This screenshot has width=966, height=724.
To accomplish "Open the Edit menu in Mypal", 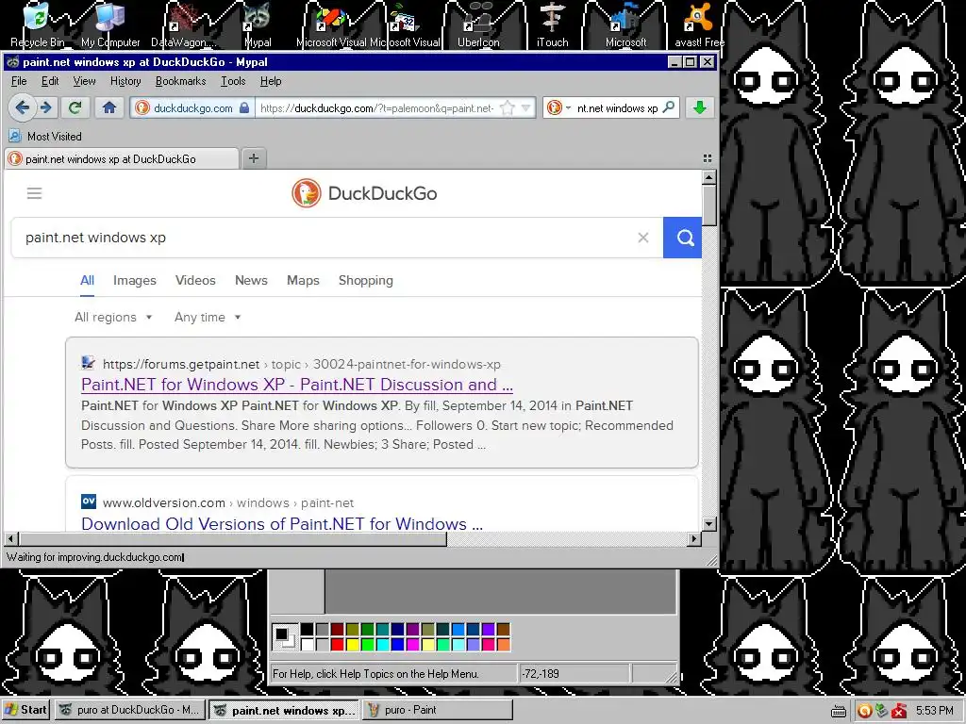I will 50,81.
